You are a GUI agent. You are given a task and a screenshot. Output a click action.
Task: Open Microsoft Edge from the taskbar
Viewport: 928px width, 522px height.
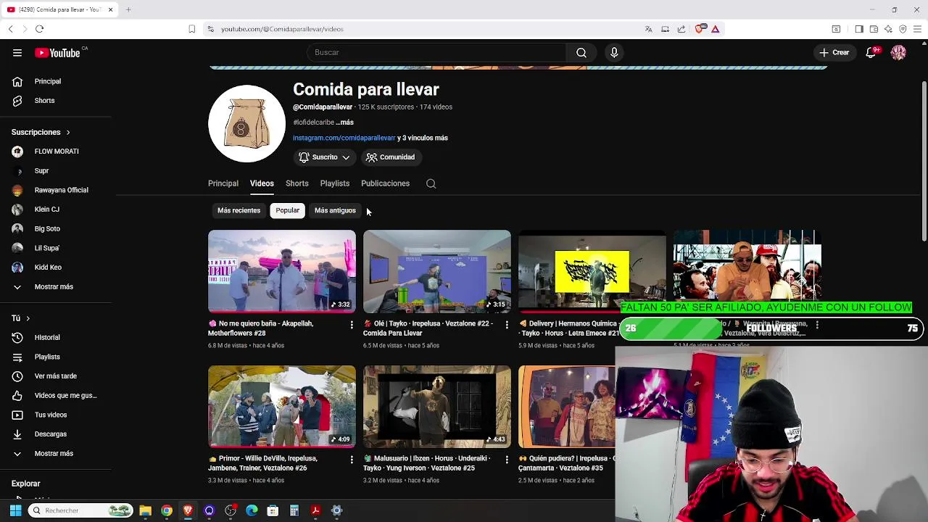(252, 510)
